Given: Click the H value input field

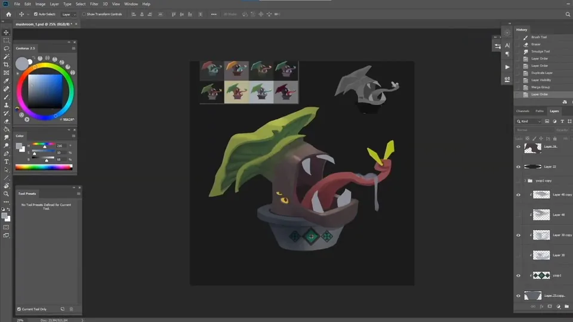Looking at the screenshot, I should [60, 145].
